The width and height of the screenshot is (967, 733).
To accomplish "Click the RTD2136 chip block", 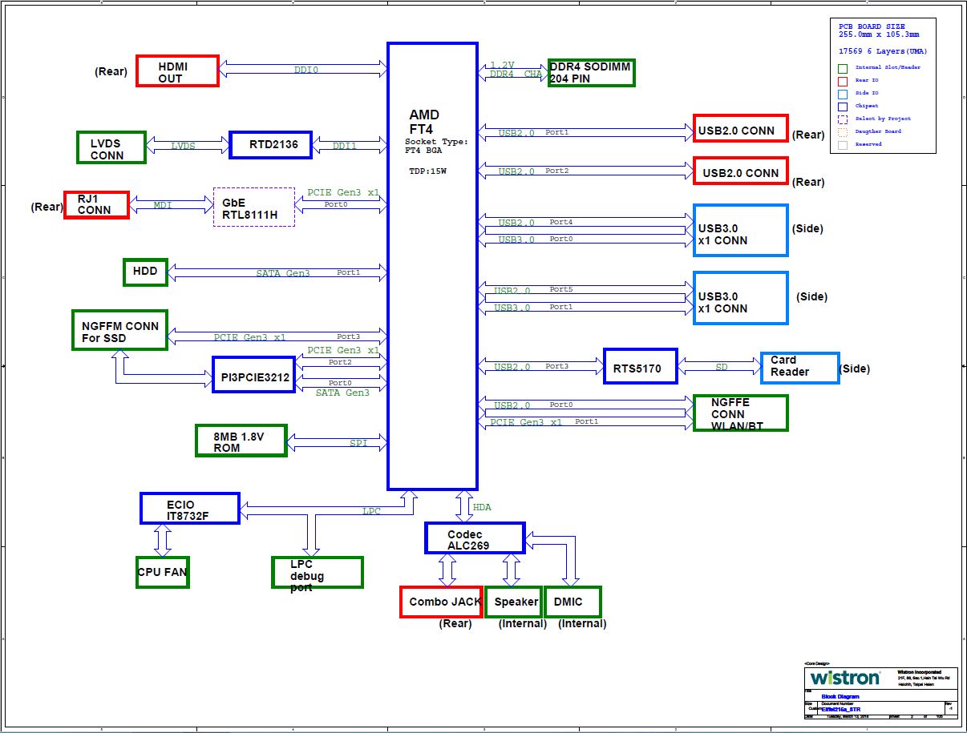I will click(x=270, y=145).
